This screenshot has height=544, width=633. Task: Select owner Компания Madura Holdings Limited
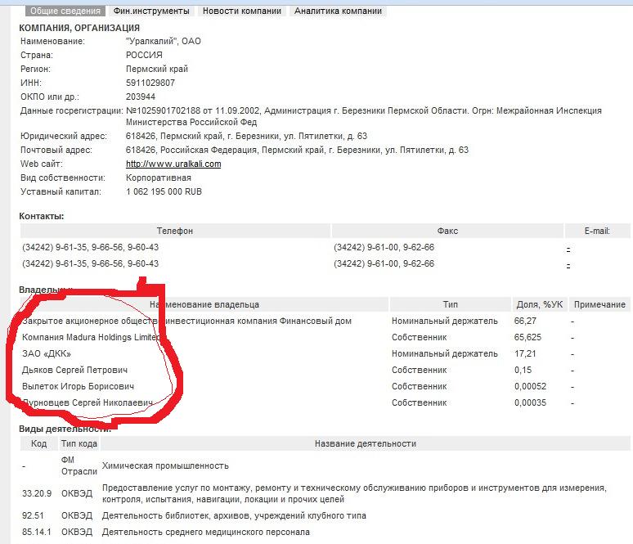tap(91, 337)
